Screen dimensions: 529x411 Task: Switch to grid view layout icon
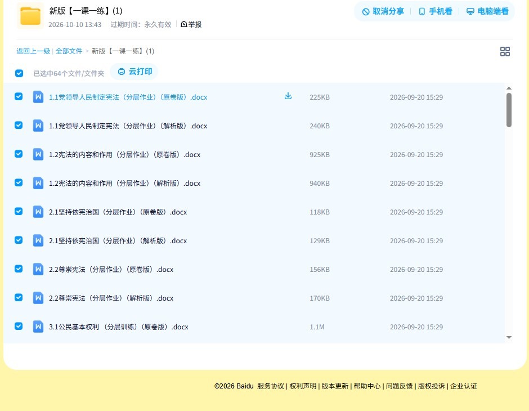pyautogui.click(x=505, y=51)
